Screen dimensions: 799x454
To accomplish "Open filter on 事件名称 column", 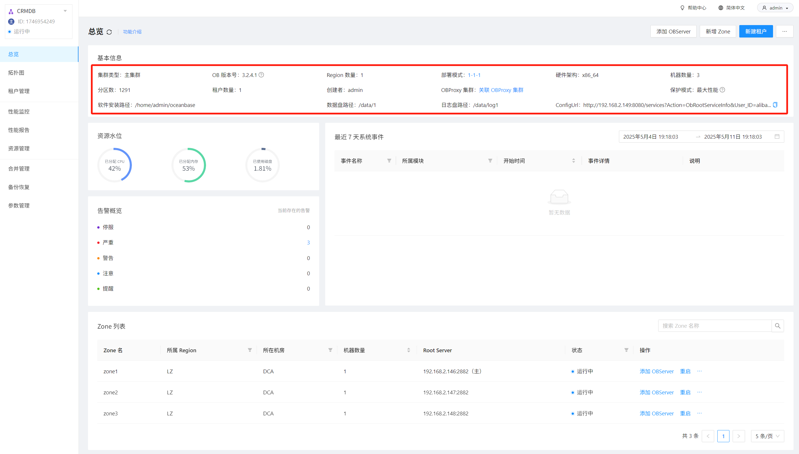I will click(389, 161).
